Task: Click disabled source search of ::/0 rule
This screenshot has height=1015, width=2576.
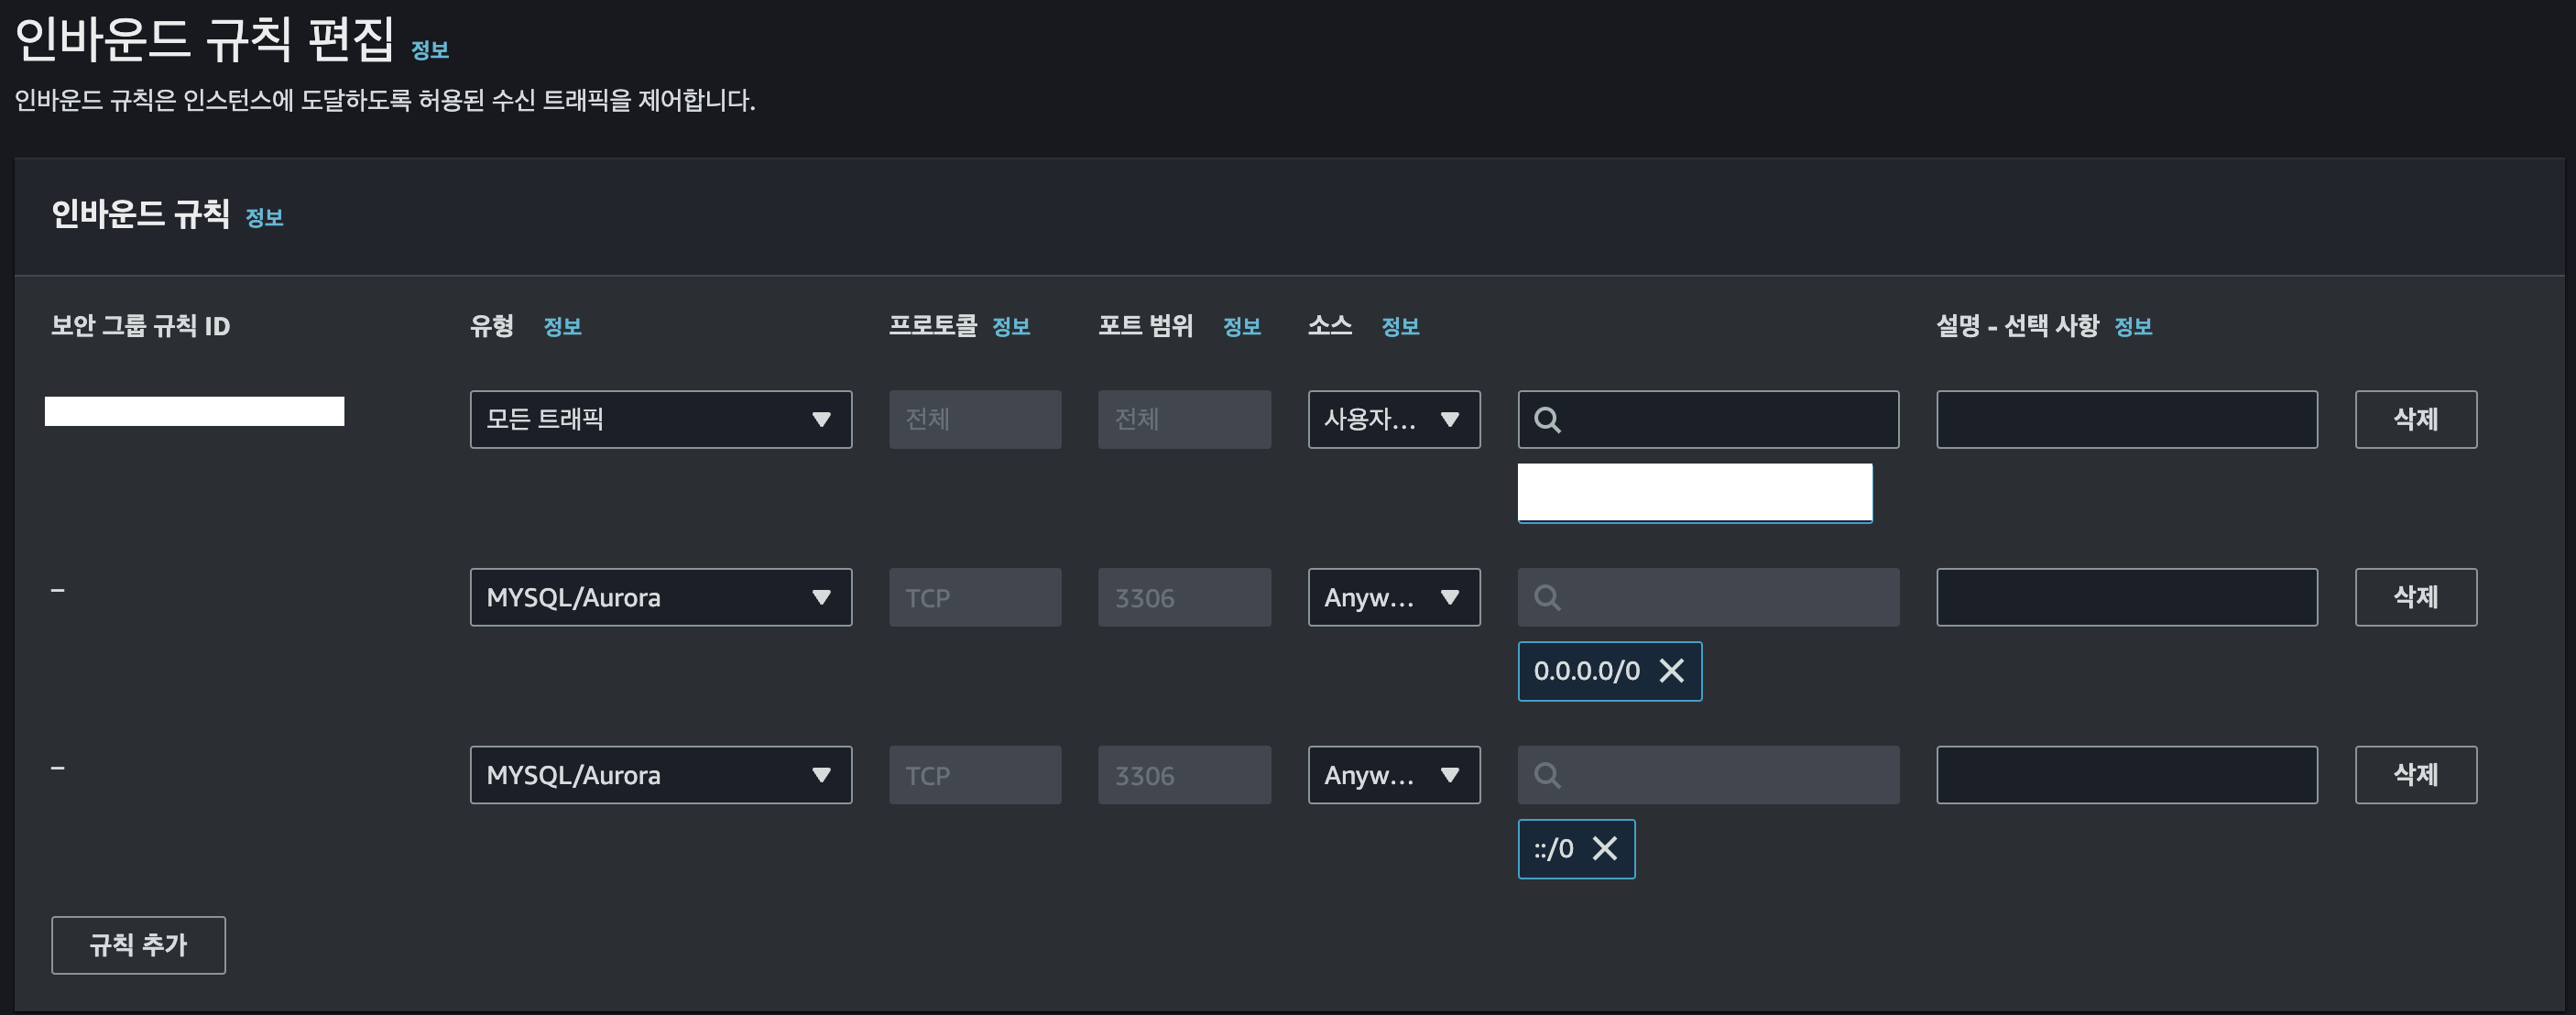Action: (1708, 775)
